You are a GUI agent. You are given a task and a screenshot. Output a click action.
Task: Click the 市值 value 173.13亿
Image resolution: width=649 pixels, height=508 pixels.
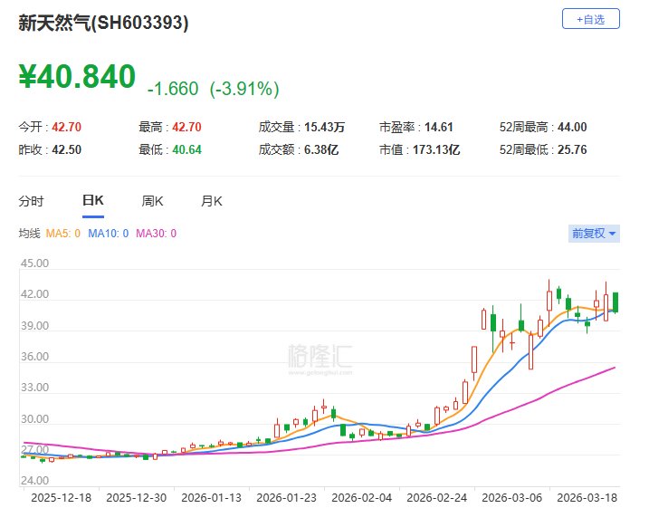pos(439,149)
